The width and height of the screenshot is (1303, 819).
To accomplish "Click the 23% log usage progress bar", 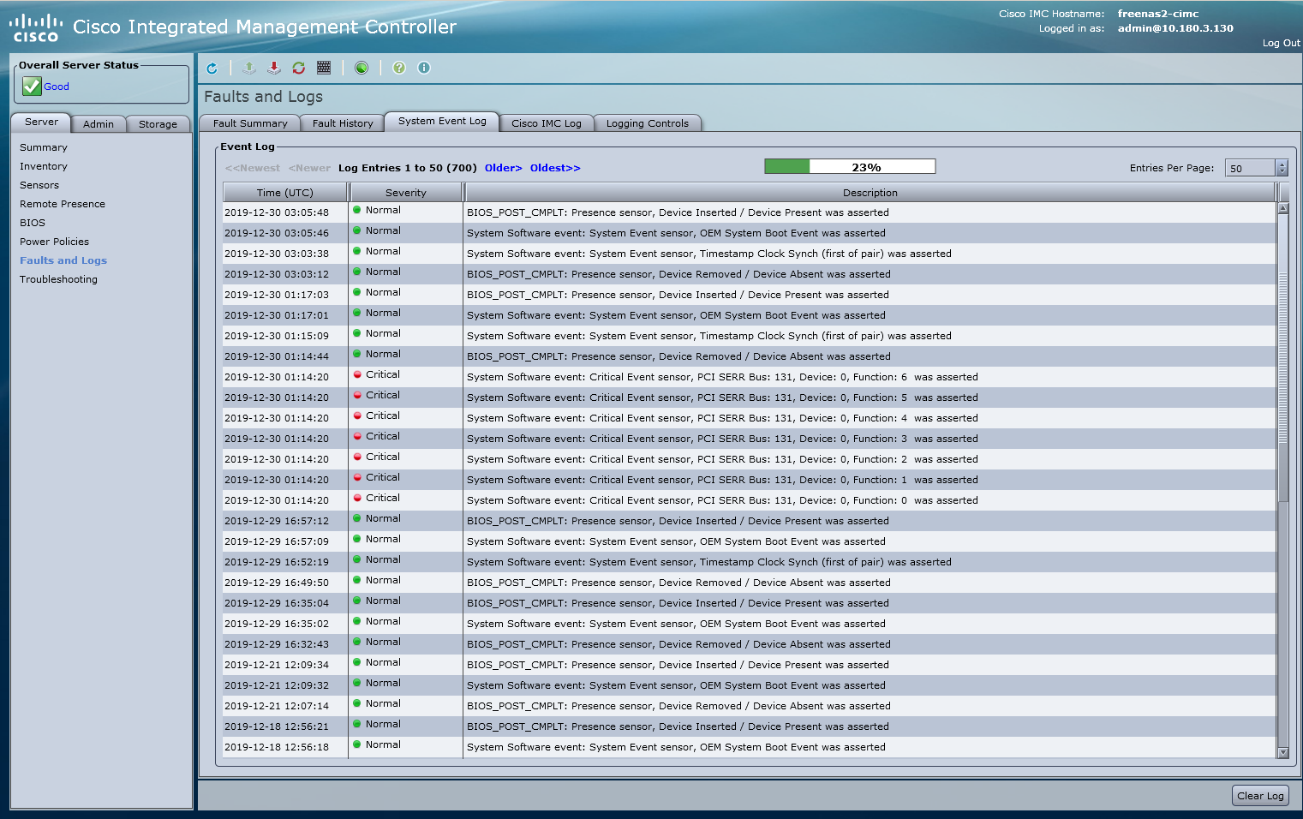I will (850, 167).
